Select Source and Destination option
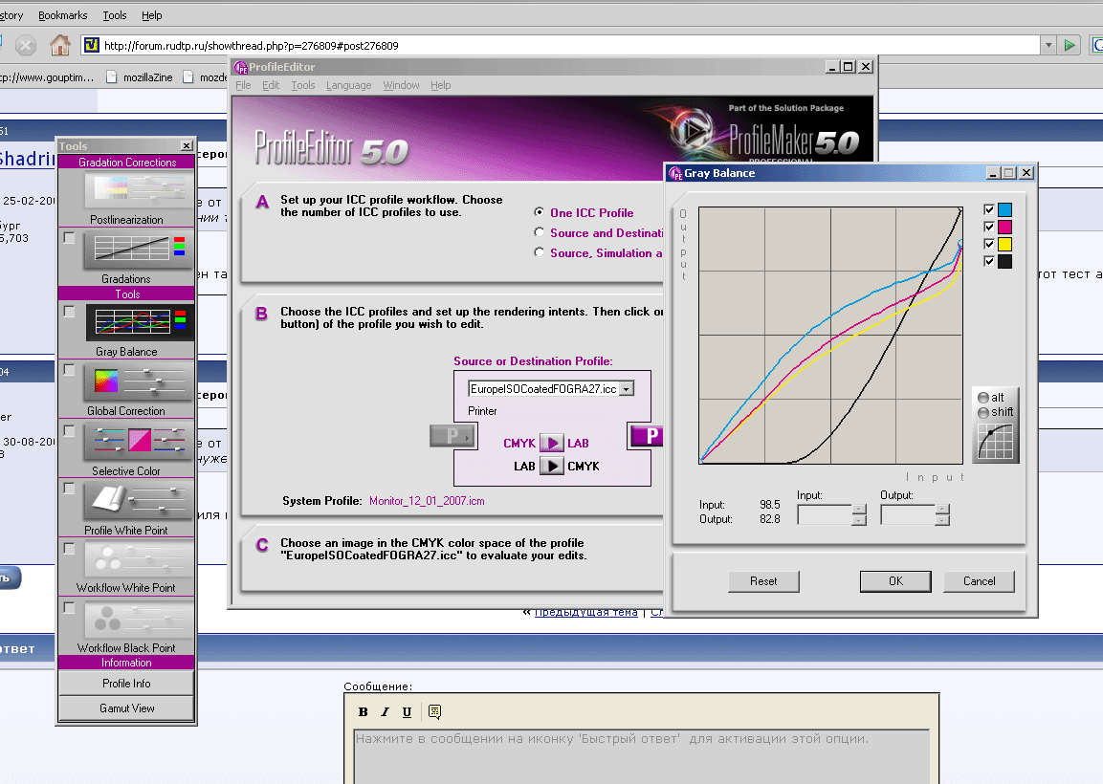Screen dimensions: 1103x784 [x=539, y=232]
